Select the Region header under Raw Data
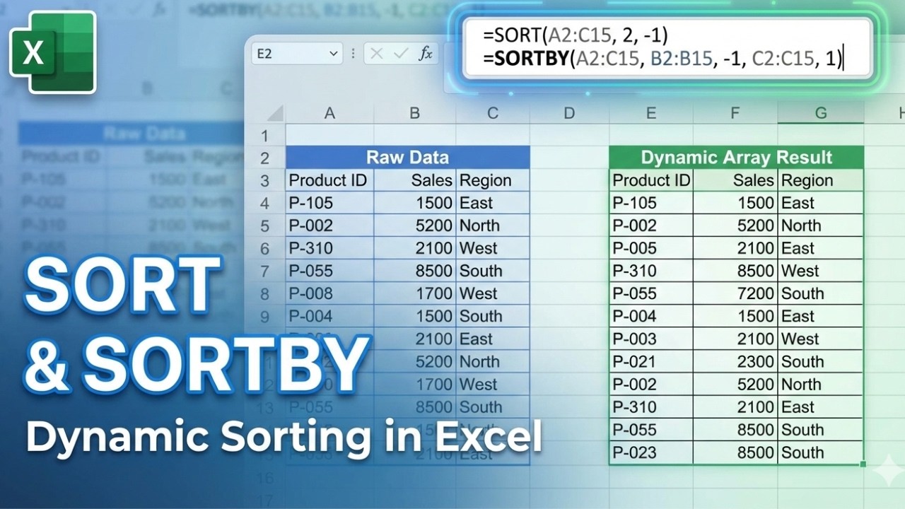 click(x=493, y=180)
